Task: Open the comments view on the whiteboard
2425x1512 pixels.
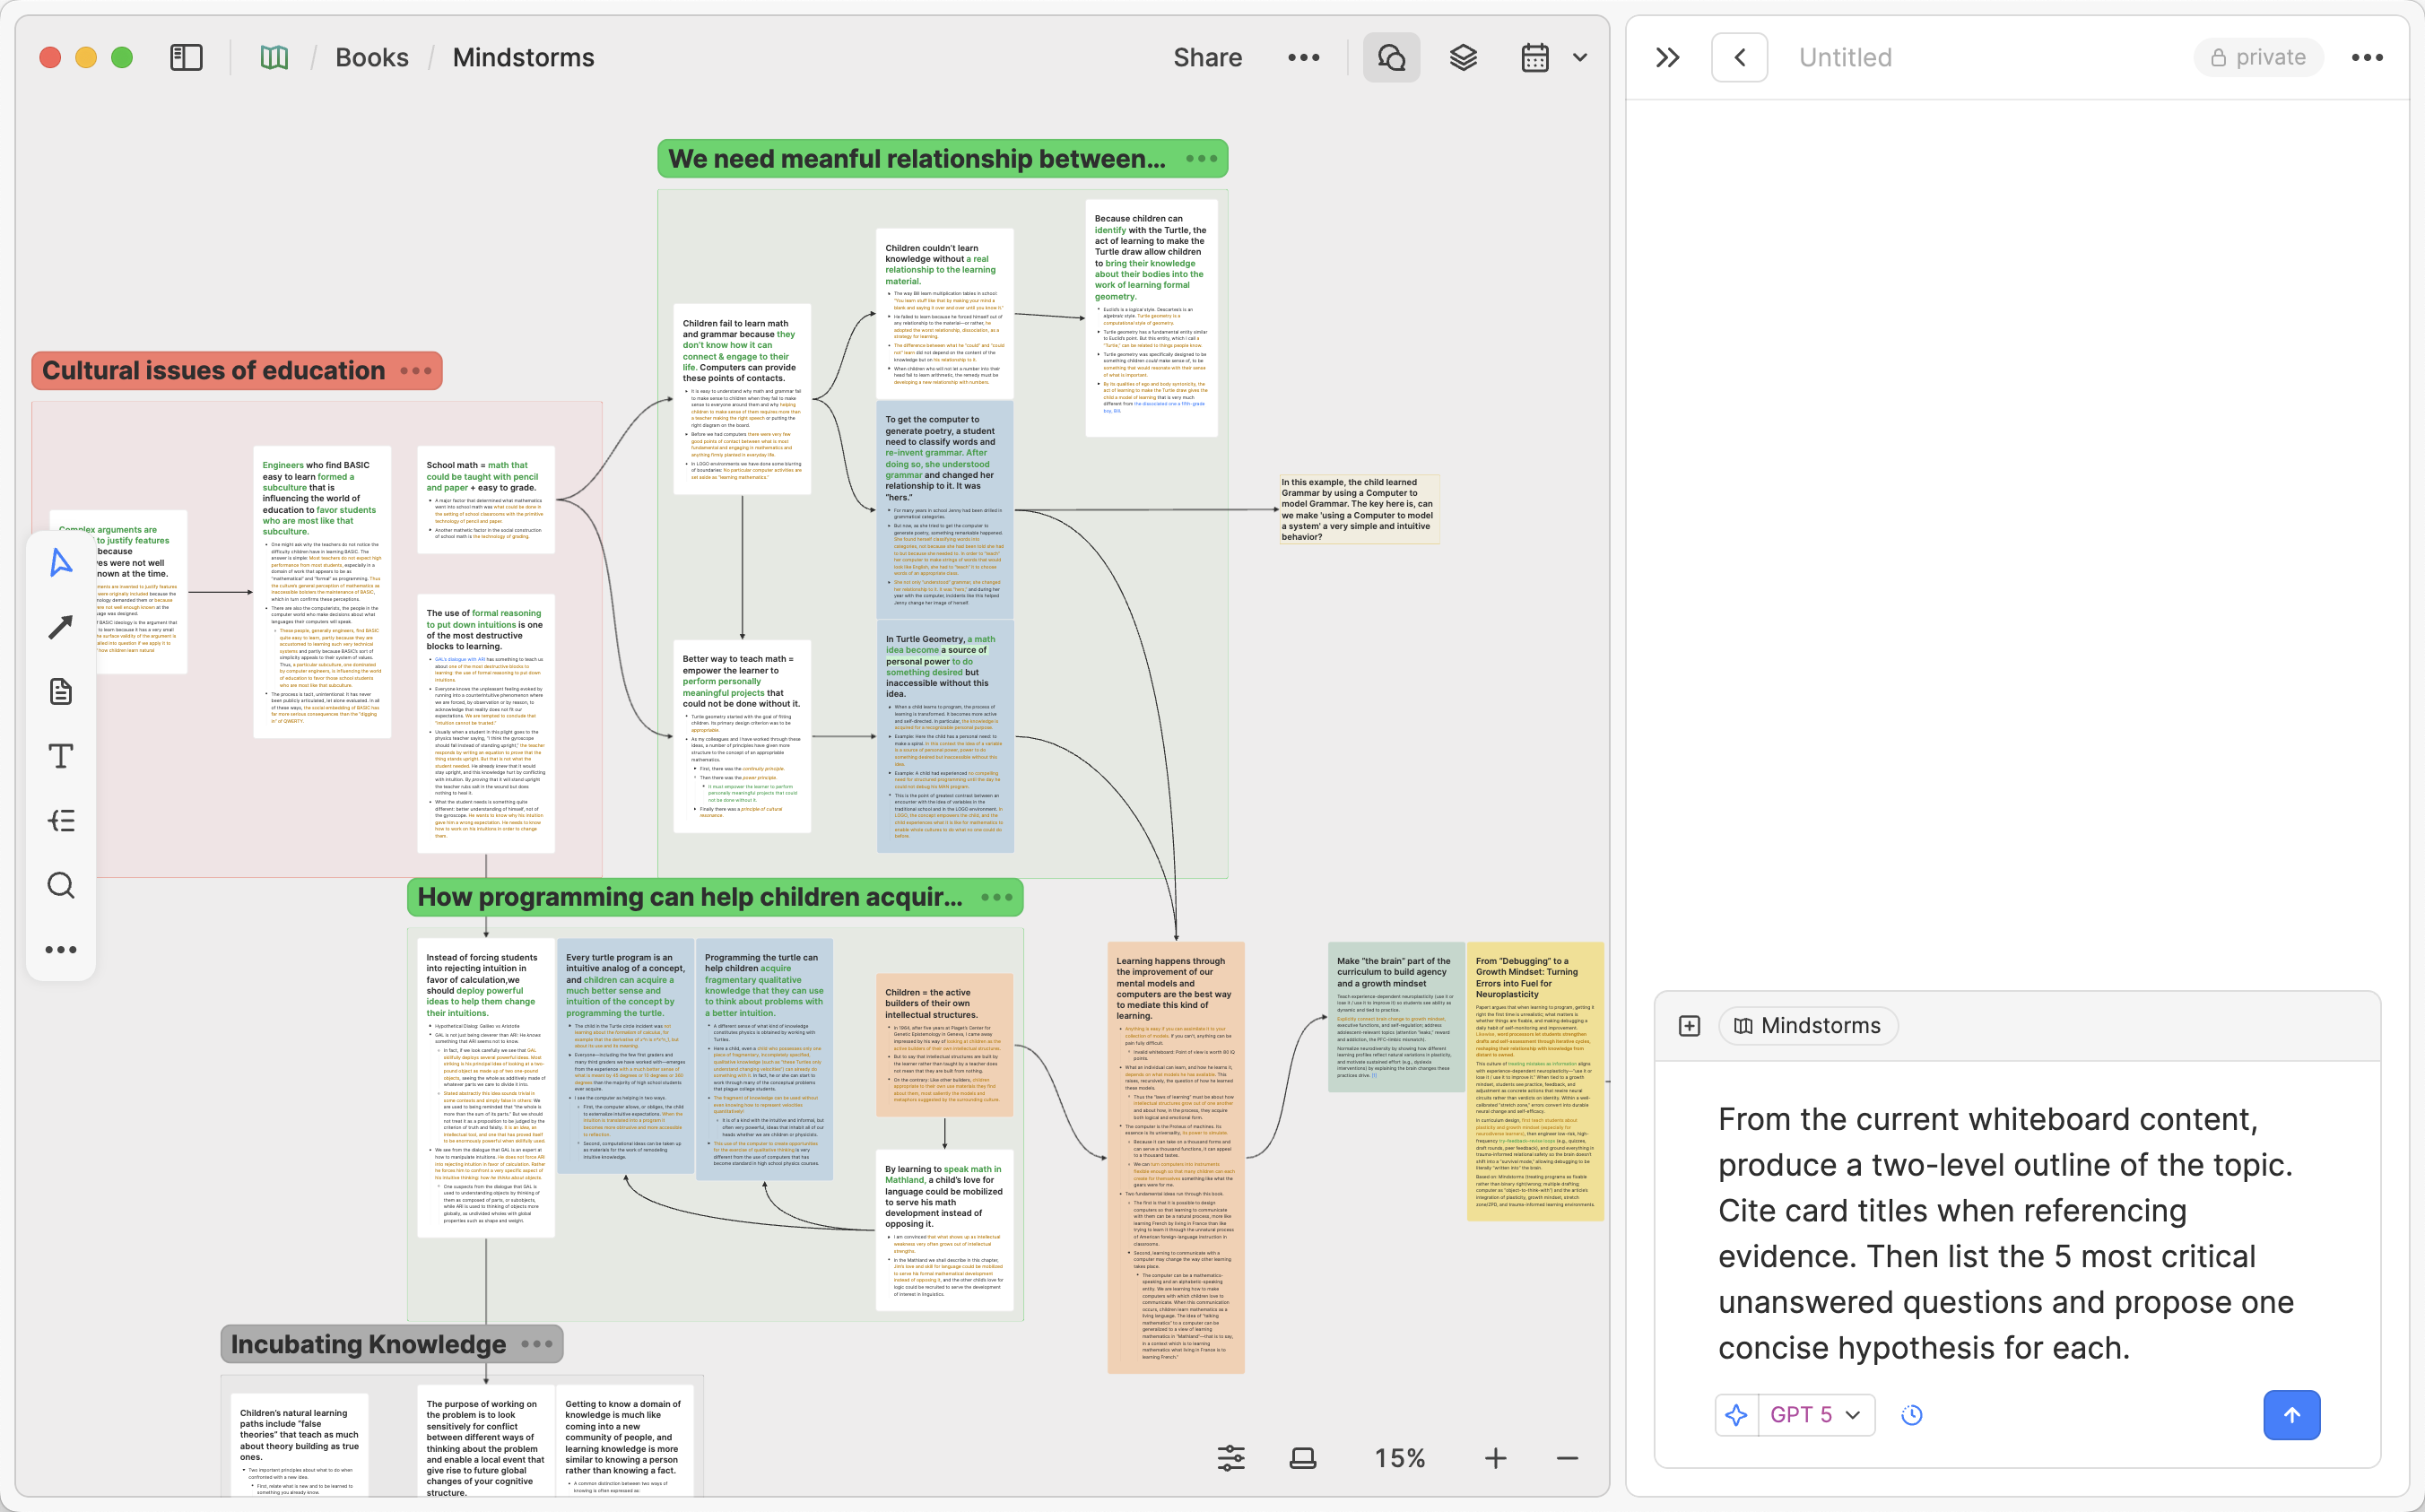Action: click(x=1391, y=57)
